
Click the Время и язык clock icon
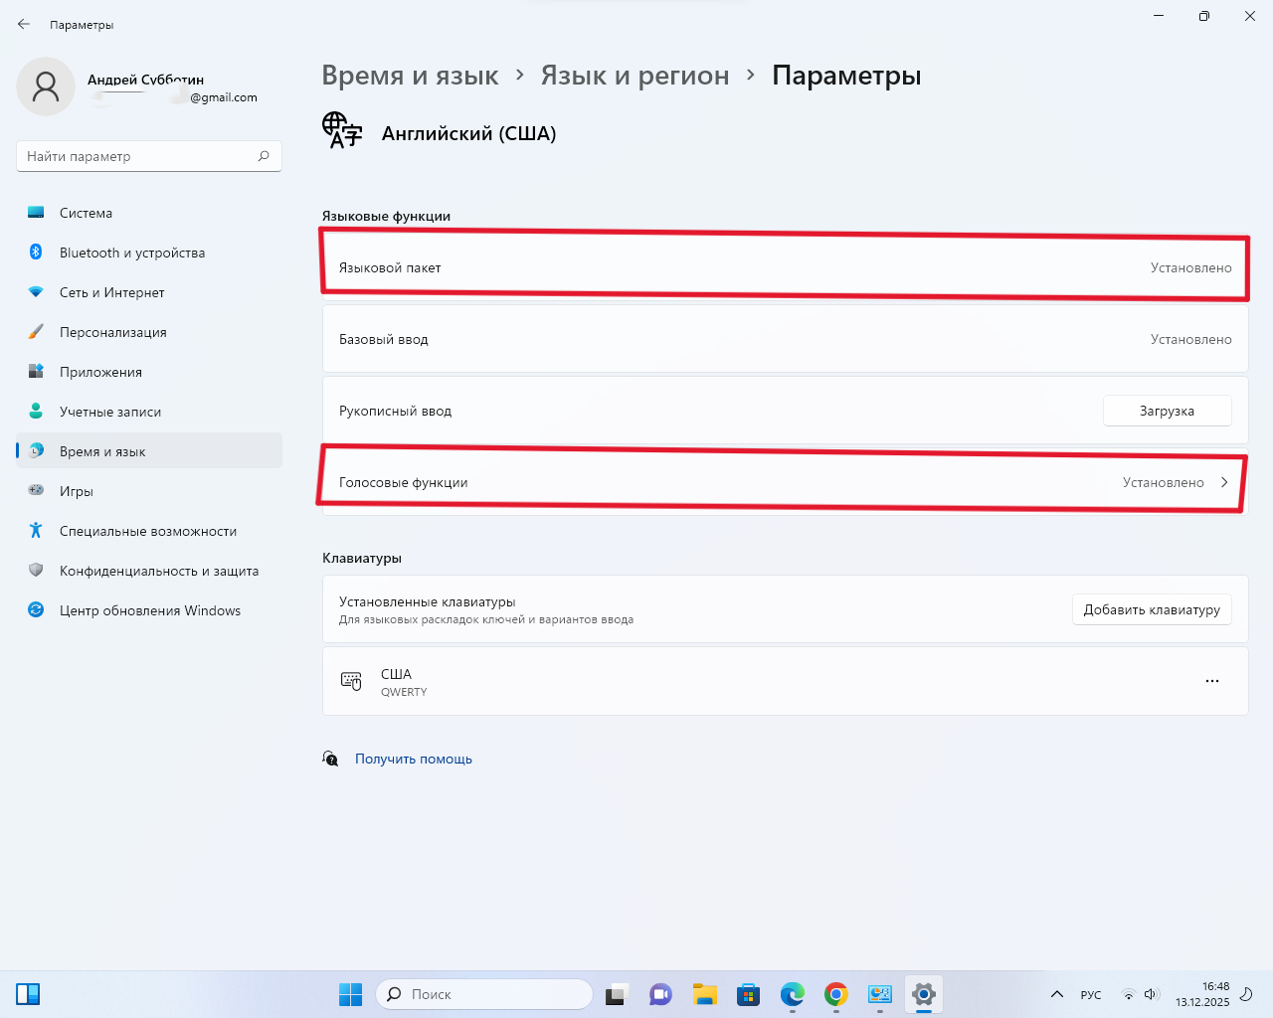coord(36,451)
